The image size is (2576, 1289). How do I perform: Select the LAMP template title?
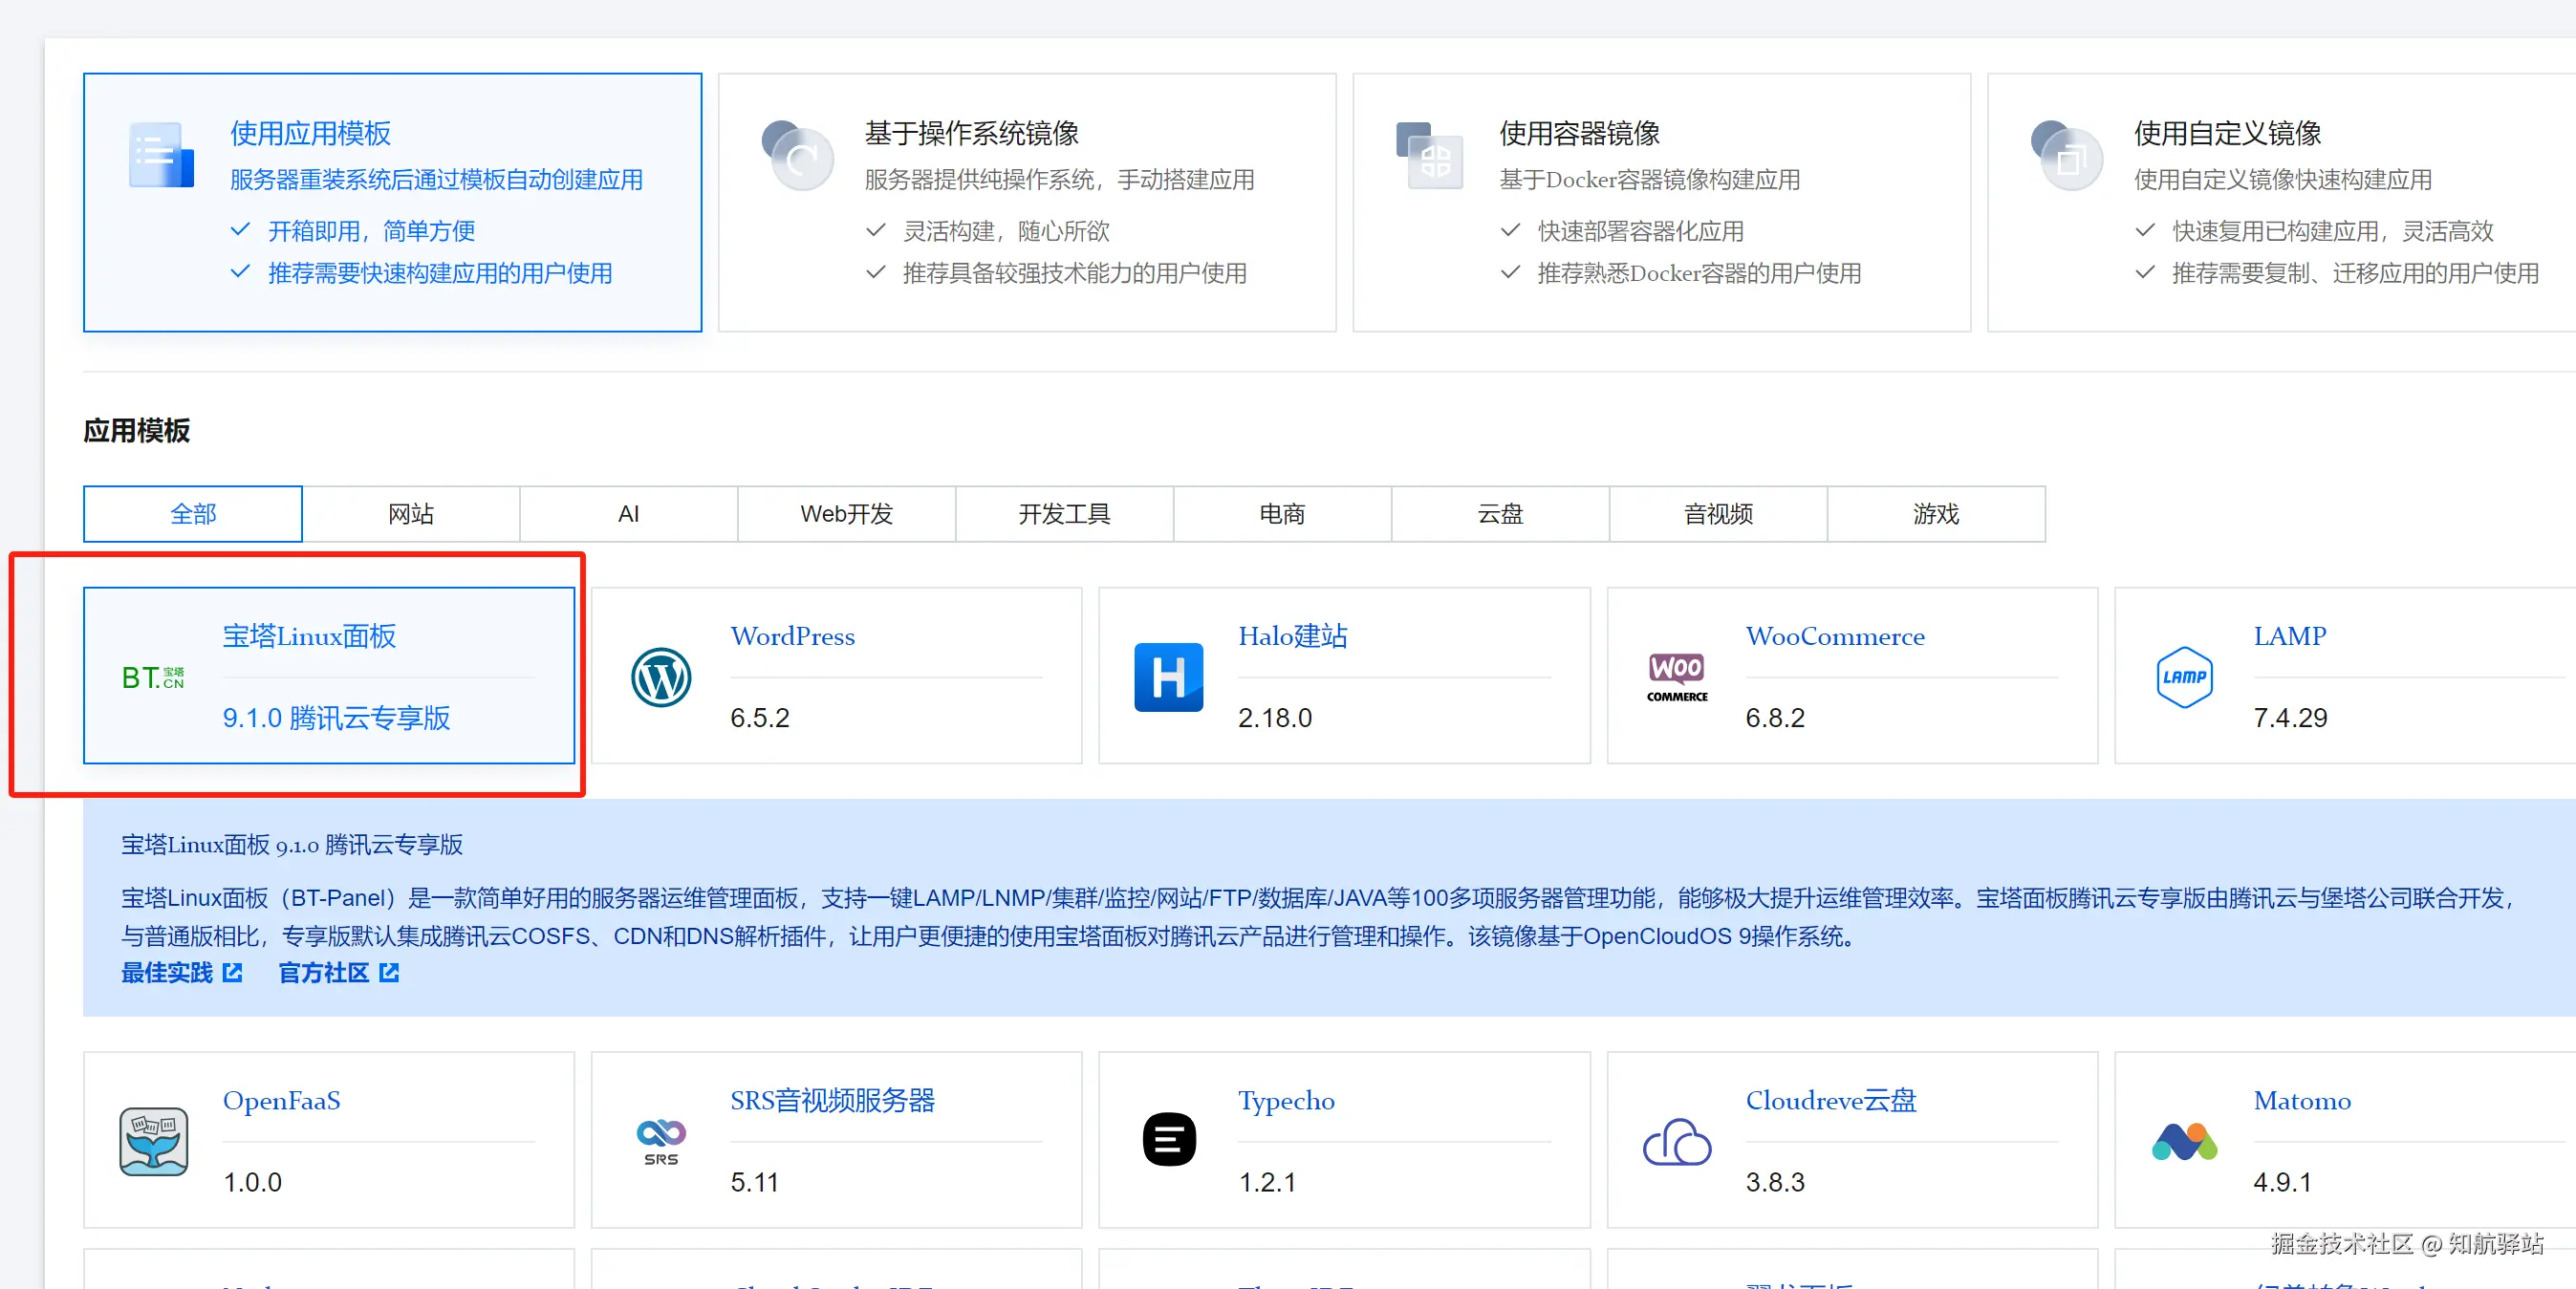coord(2290,636)
